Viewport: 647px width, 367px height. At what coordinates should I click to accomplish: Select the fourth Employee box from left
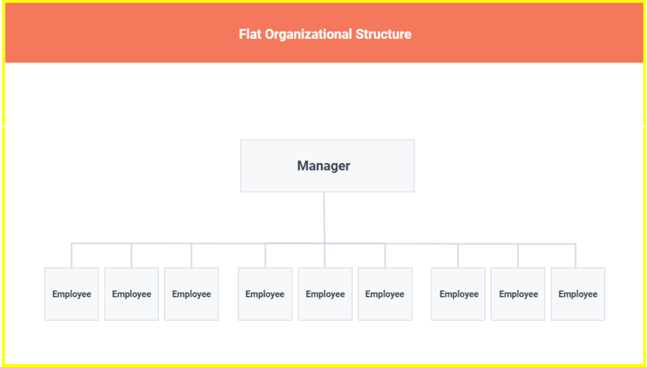[x=265, y=294]
